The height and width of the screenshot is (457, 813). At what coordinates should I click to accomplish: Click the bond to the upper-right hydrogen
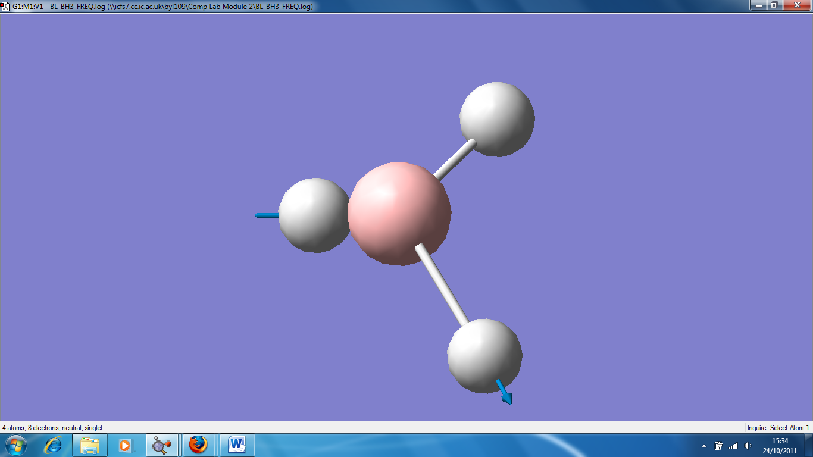[455, 159]
